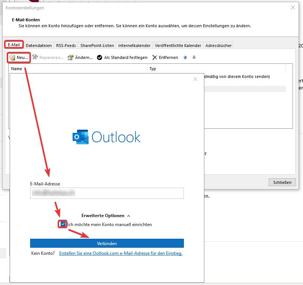Select the E-Mail tab
This screenshot has width=303, height=285.
(x=14, y=45)
